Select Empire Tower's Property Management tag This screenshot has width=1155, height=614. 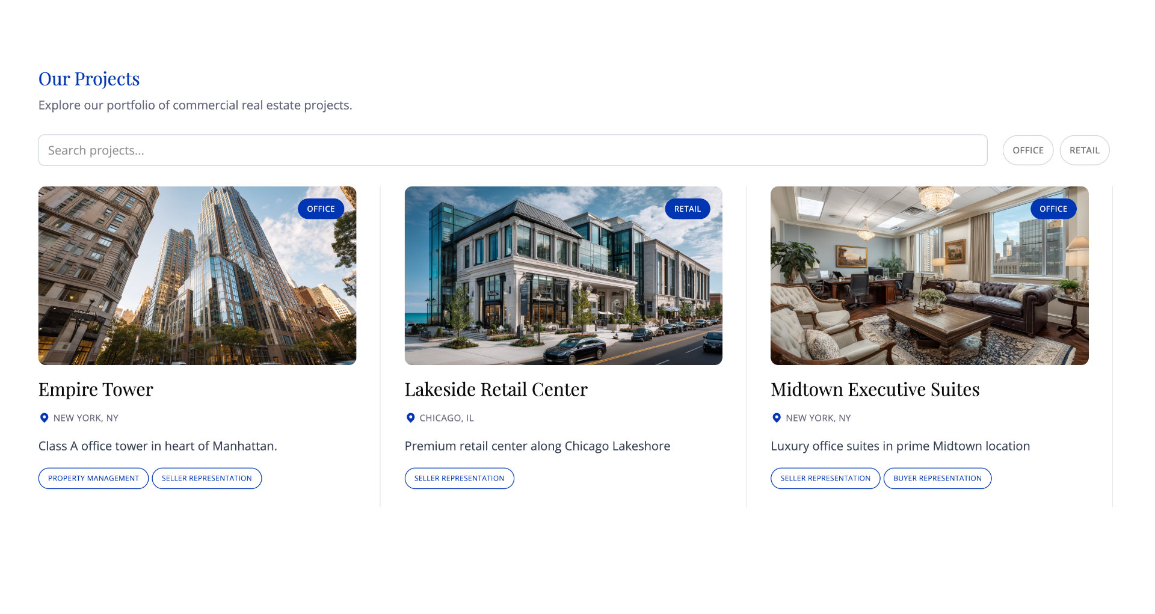point(93,479)
